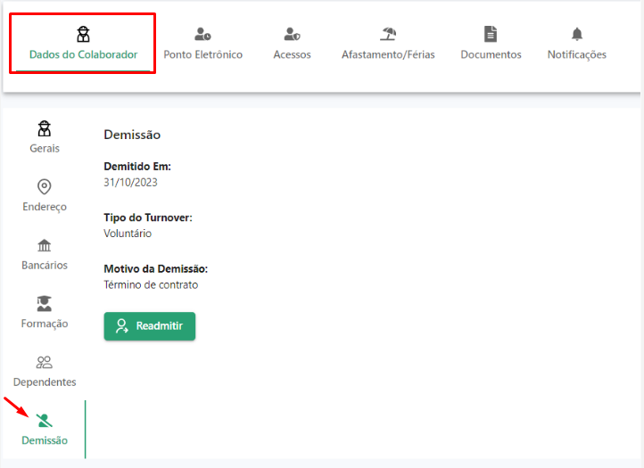Go to the Afastamento/Férias tab label

(x=388, y=54)
